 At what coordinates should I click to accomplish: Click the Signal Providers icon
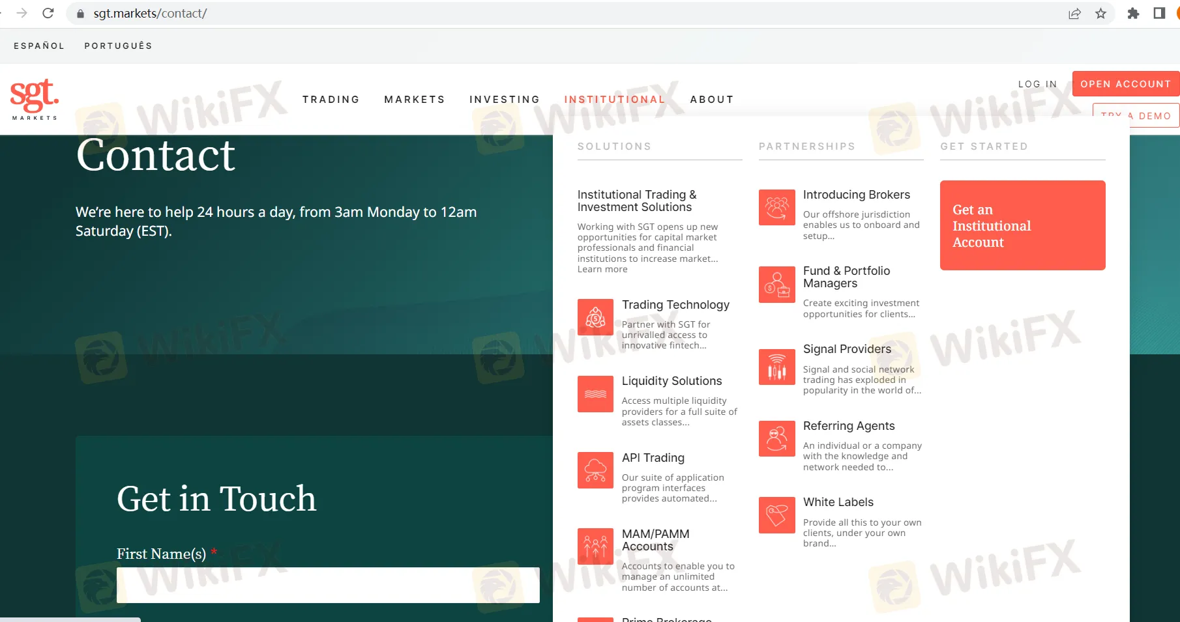click(x=777, y=367)
